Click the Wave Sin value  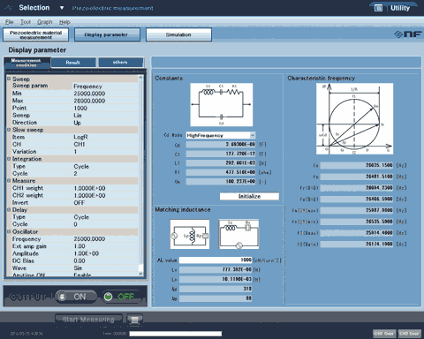pos(78,268)
